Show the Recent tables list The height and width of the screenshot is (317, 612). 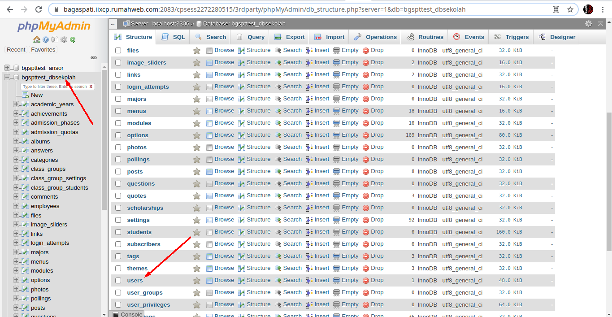click(x=16, y=50)
